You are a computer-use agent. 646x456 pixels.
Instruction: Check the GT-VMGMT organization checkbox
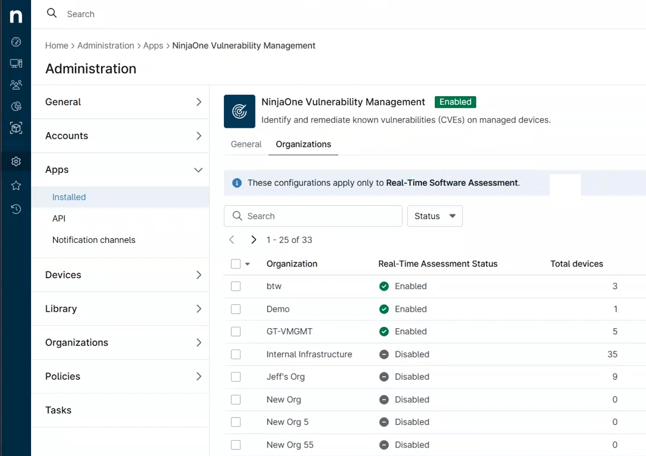[x=235, y=331]
